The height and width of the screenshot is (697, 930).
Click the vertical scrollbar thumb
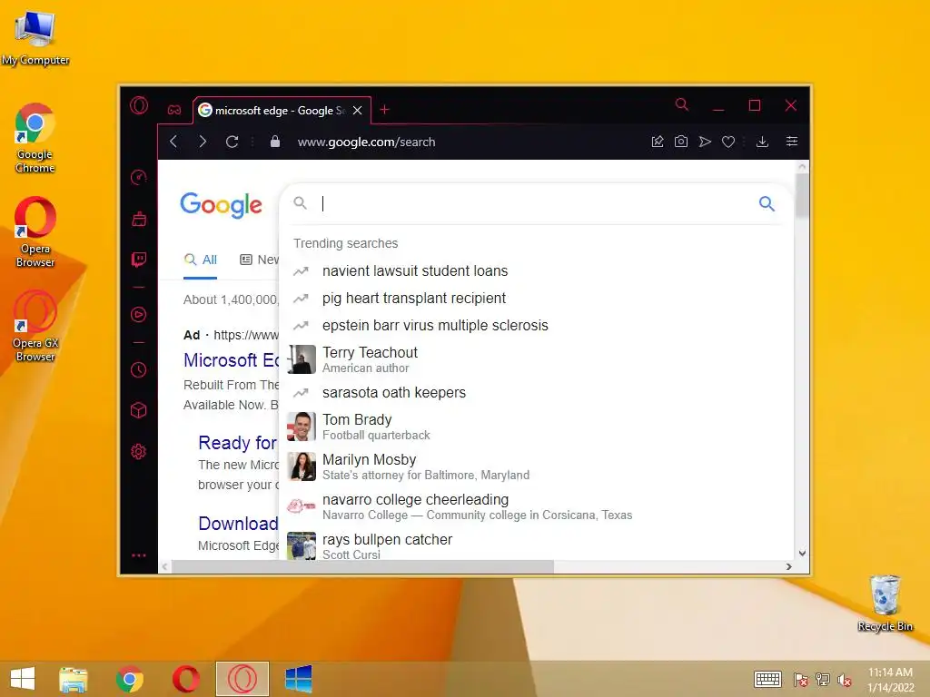[x=802, y=196]
